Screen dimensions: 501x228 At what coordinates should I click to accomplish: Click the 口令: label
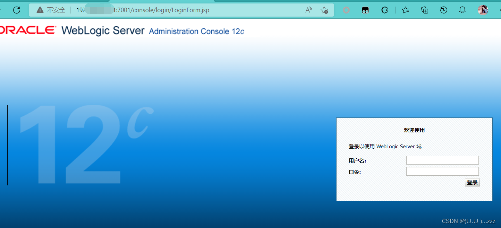click(x=355, y=172)
